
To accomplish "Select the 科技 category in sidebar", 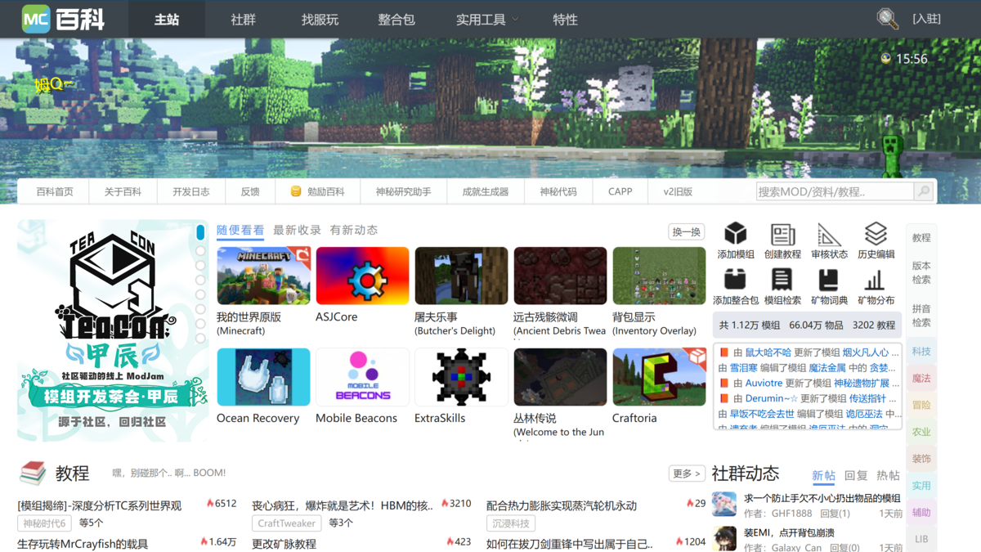I will (x=921, y=351).
